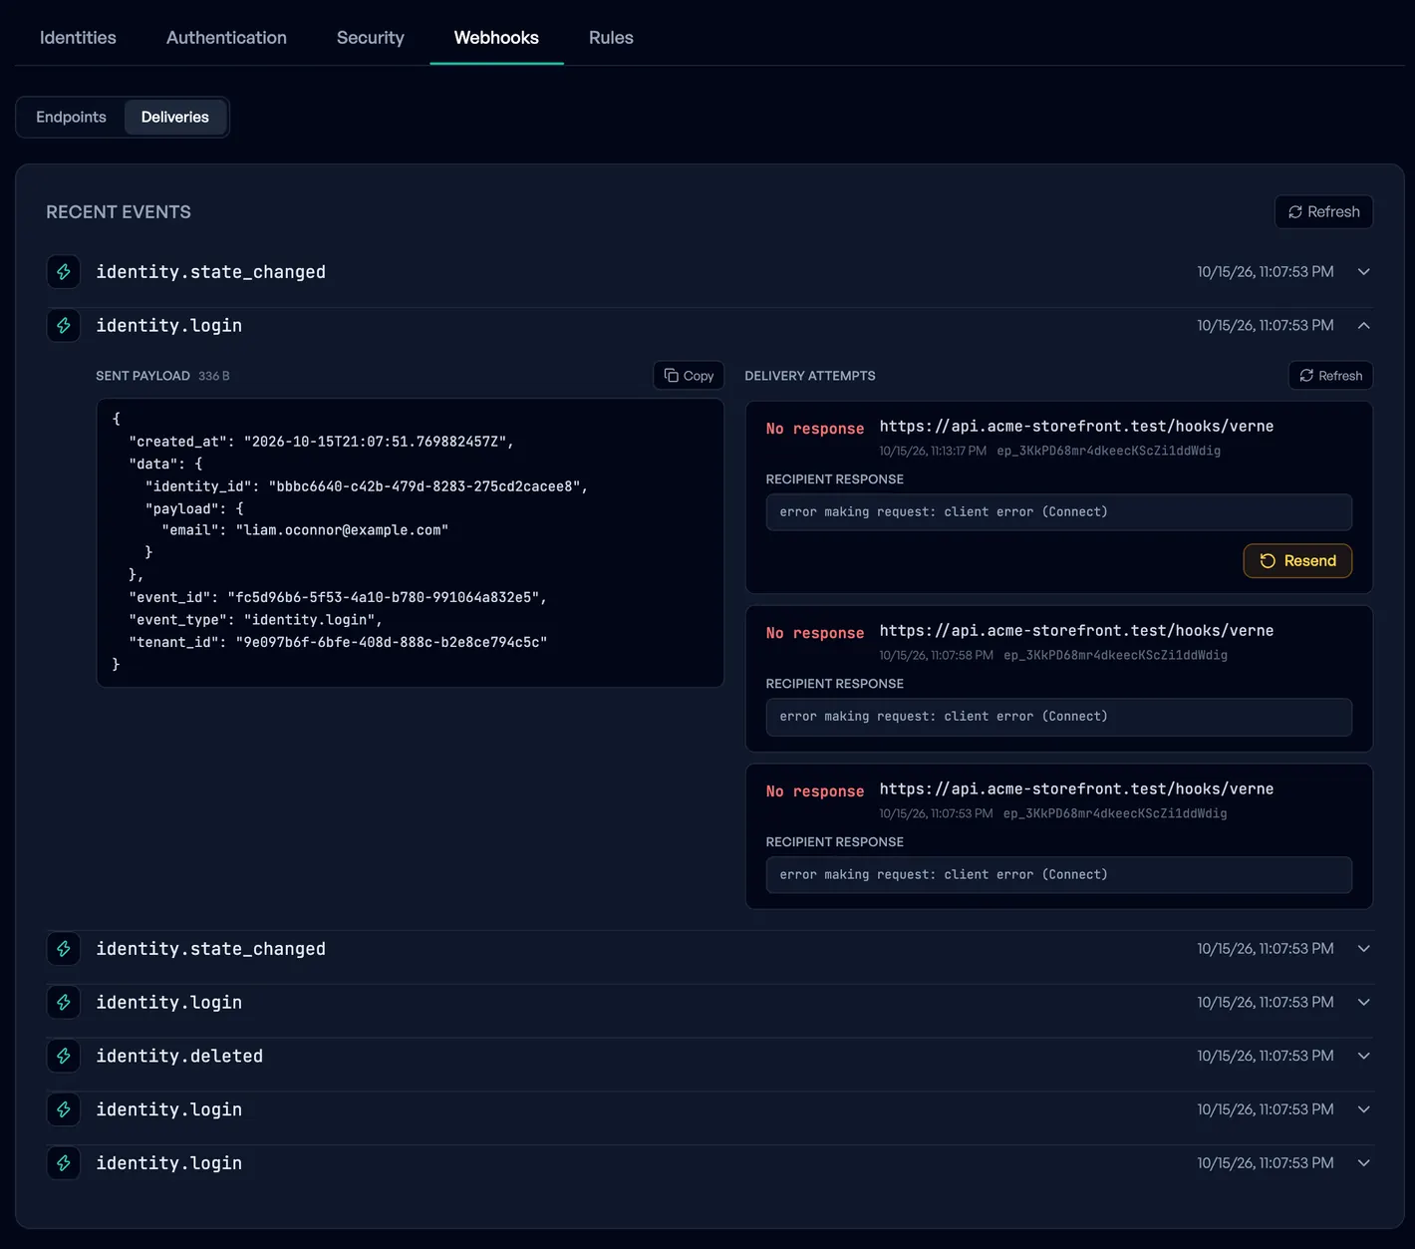
Task: Click the expanded identity.login event title
Action: [x=168, y=326]
